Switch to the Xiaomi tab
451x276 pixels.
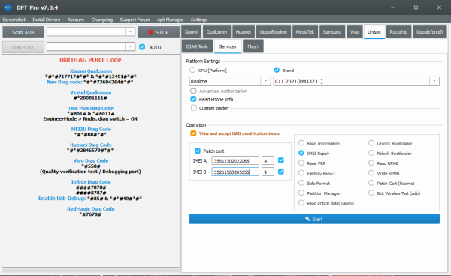pyautogui.click(x=191, y=31)
